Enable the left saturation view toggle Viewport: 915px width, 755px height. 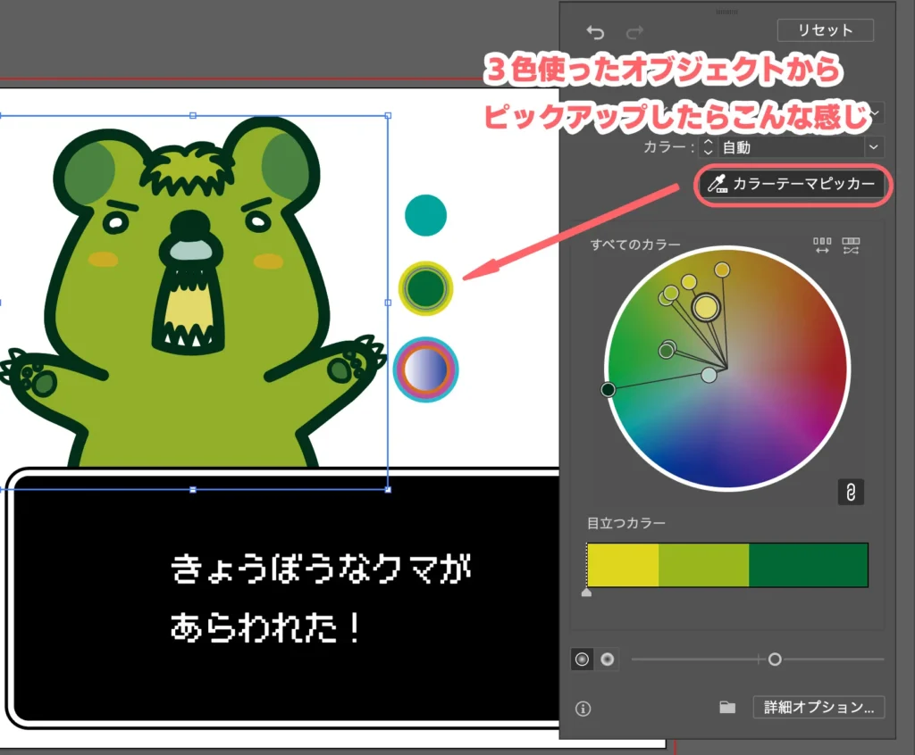(583, 659)
